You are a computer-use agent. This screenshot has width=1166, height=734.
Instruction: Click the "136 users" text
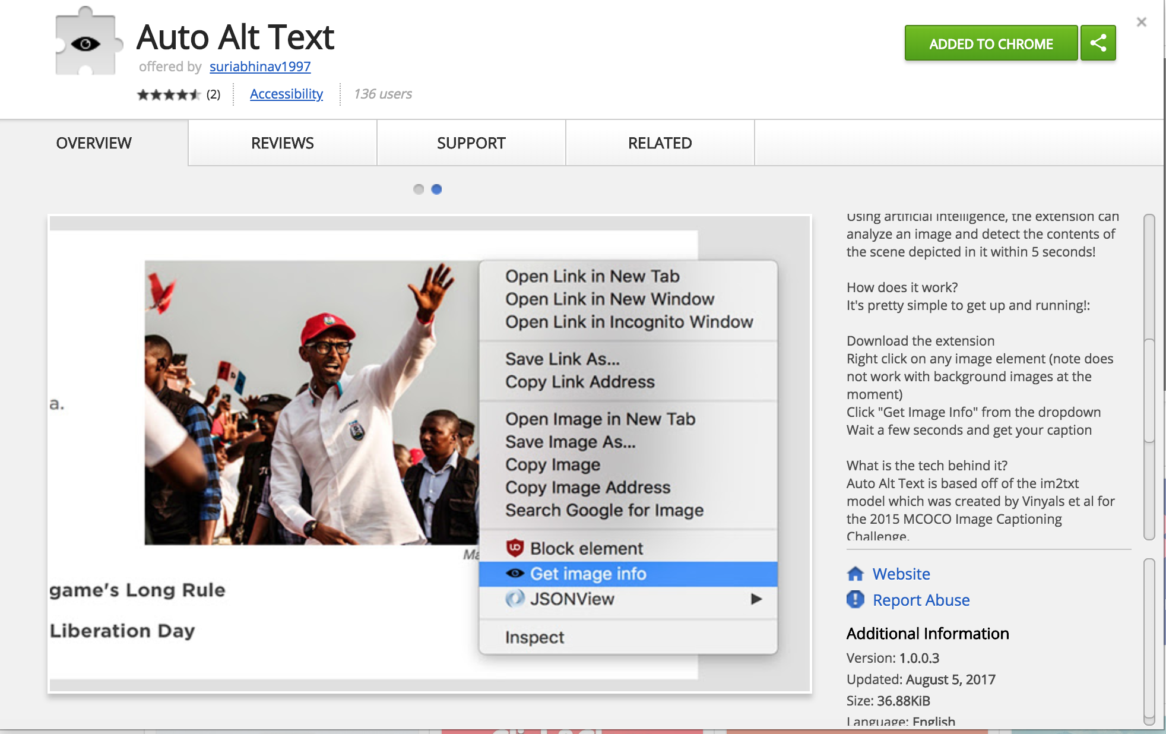[x=382, y=94]
